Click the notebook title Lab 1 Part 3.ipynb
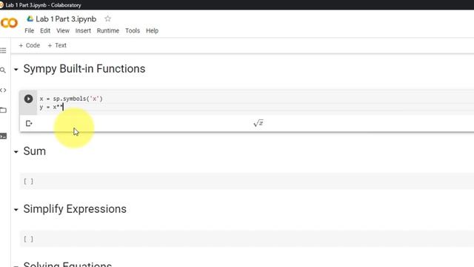The height and width of the screenshot is (267, 474). [x=66, y=19]
